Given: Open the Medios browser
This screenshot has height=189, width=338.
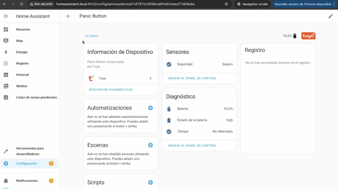Looking at the screenshot, I should click(30, 86).
